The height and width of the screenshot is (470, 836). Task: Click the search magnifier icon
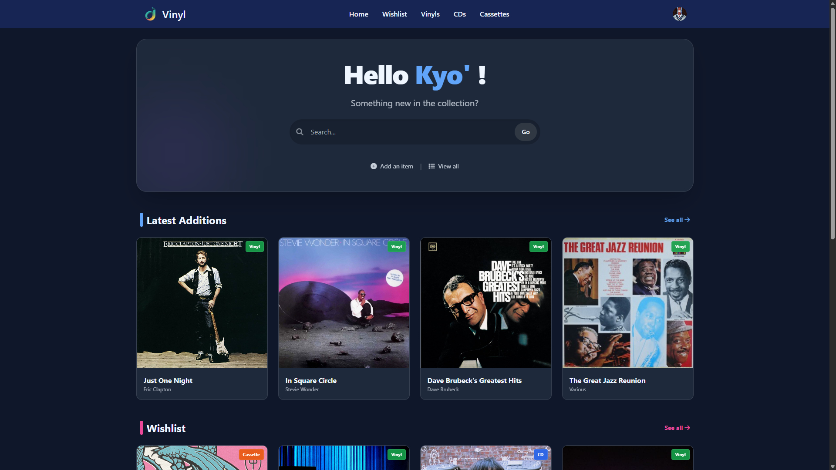point(300,132)
